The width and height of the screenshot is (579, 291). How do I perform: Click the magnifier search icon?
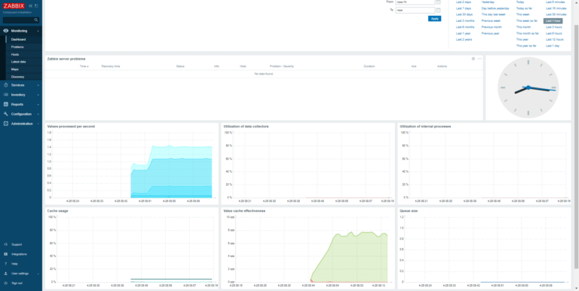coord(36,20)
